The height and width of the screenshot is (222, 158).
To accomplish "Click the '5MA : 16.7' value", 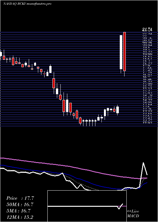I will tap(18, 211).
